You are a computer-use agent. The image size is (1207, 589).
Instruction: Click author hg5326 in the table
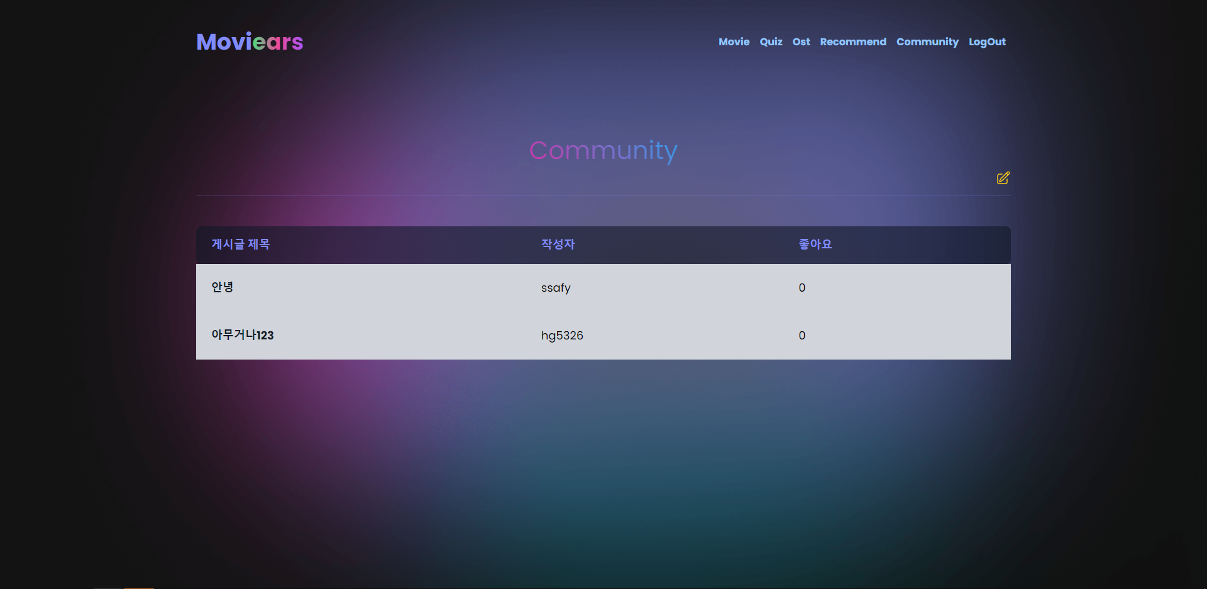[562, 335]
